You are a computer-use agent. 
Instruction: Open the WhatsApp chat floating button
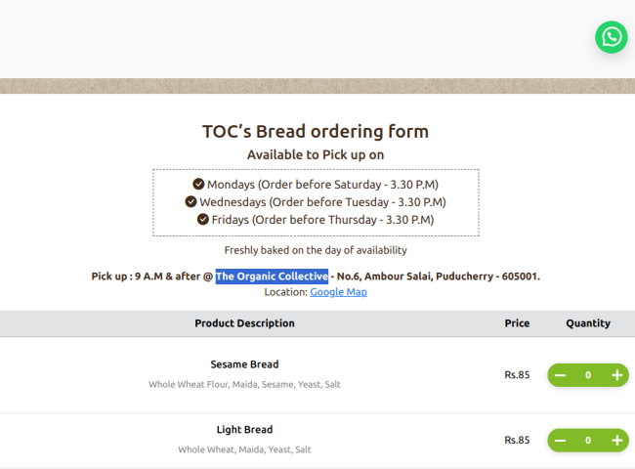(612, 37)
